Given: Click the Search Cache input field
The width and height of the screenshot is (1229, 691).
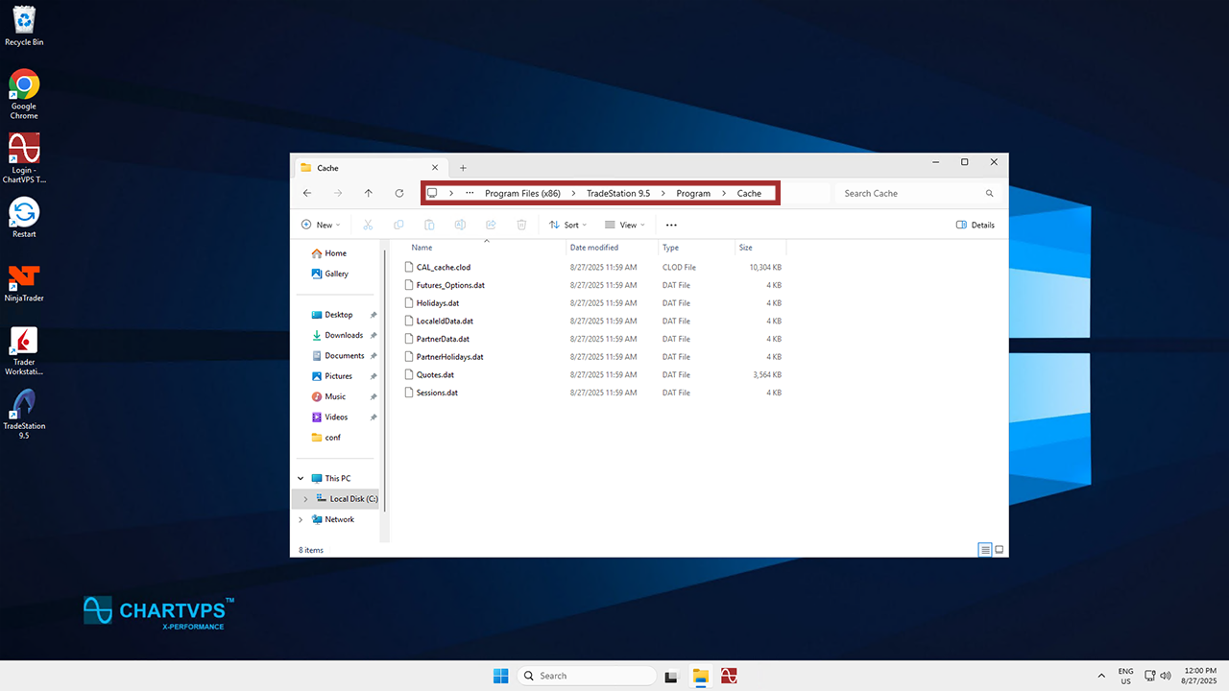Looking at the screenshot, I should 912,193.
